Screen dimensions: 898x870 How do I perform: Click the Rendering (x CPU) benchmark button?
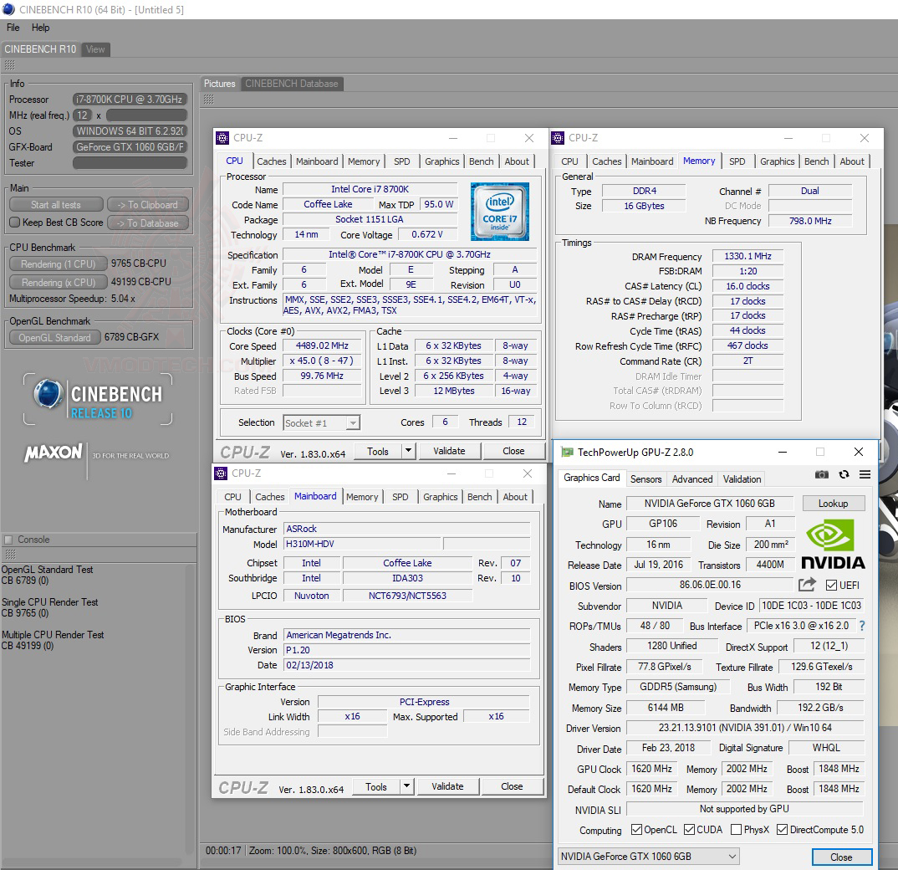pyautogui.click(x=58, y=282)
